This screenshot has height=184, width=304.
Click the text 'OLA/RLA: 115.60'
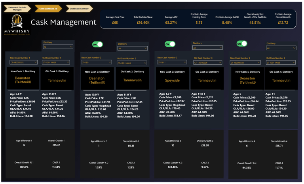pyautogui.click(x=95, y=109)
